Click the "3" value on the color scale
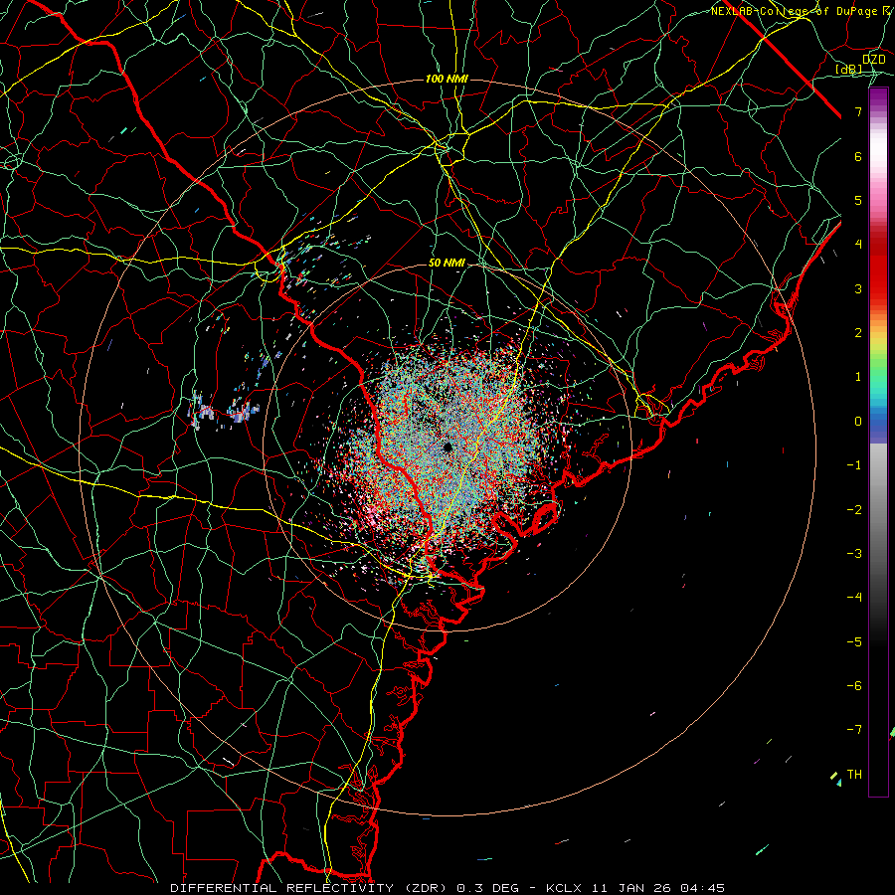 pyautogui.click(x=858, y=288)
